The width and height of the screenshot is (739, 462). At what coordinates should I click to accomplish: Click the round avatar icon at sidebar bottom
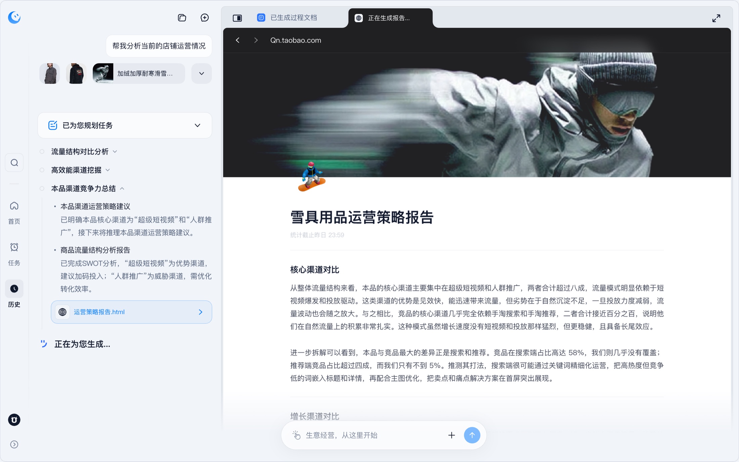14,420
